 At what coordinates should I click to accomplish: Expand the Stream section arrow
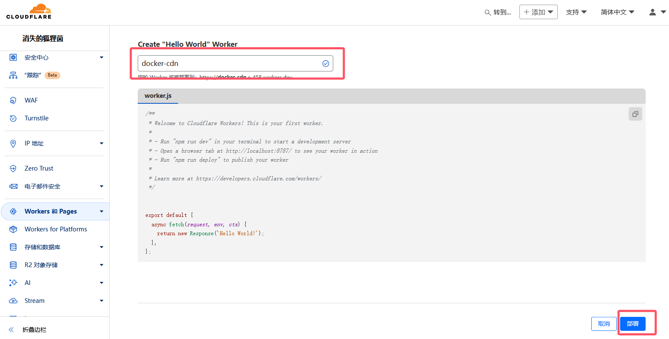(x=102, y=301)
